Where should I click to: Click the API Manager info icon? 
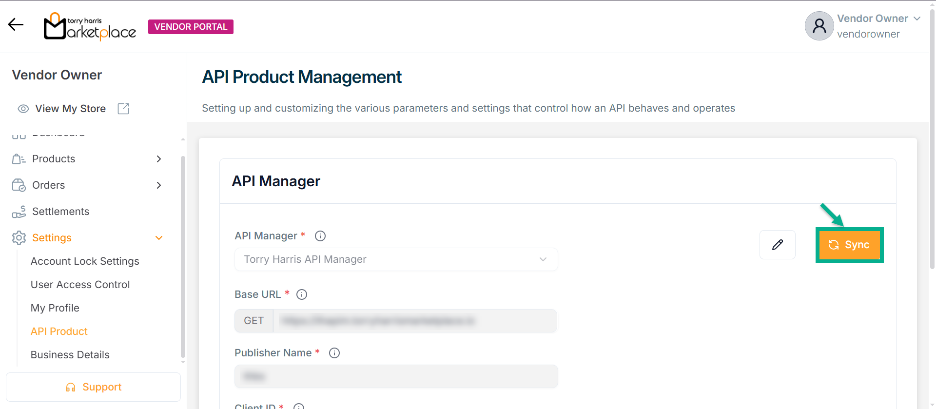320,236
